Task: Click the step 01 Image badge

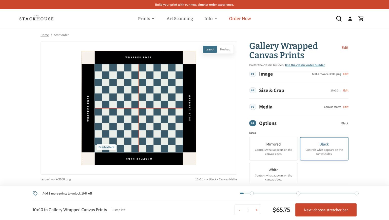Action: 252,74
